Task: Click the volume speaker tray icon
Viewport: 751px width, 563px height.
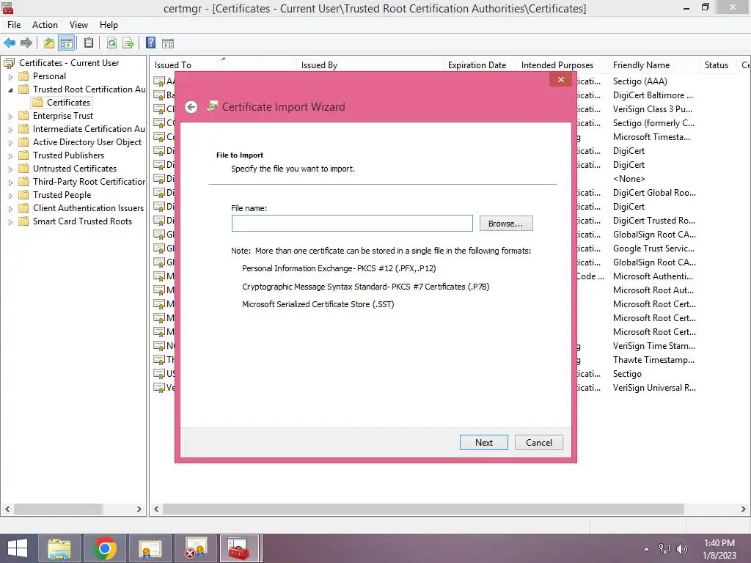Action: tap(681, 549)
